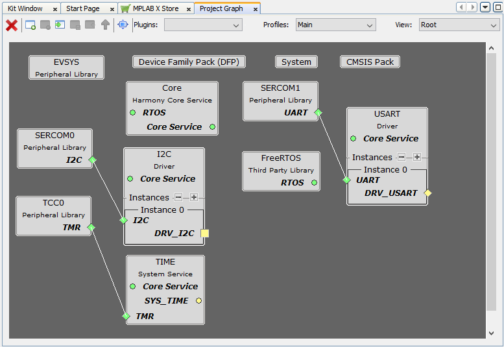This screenshot has height=347, width=504.
Task: Switch to the Start Page tab
Action: pyautogui.click(x=83, y=8)
